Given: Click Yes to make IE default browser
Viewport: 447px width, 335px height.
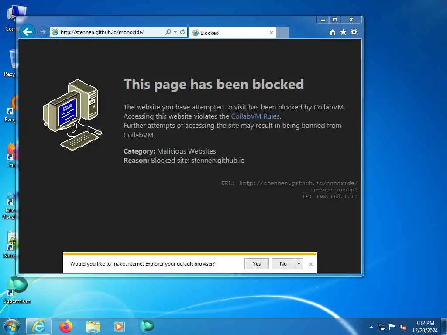Looking at the screenshot, I should point(257,264).
